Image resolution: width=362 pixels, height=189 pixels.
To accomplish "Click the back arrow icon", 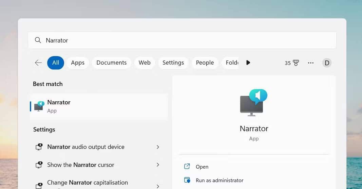I will pos(38,63).
